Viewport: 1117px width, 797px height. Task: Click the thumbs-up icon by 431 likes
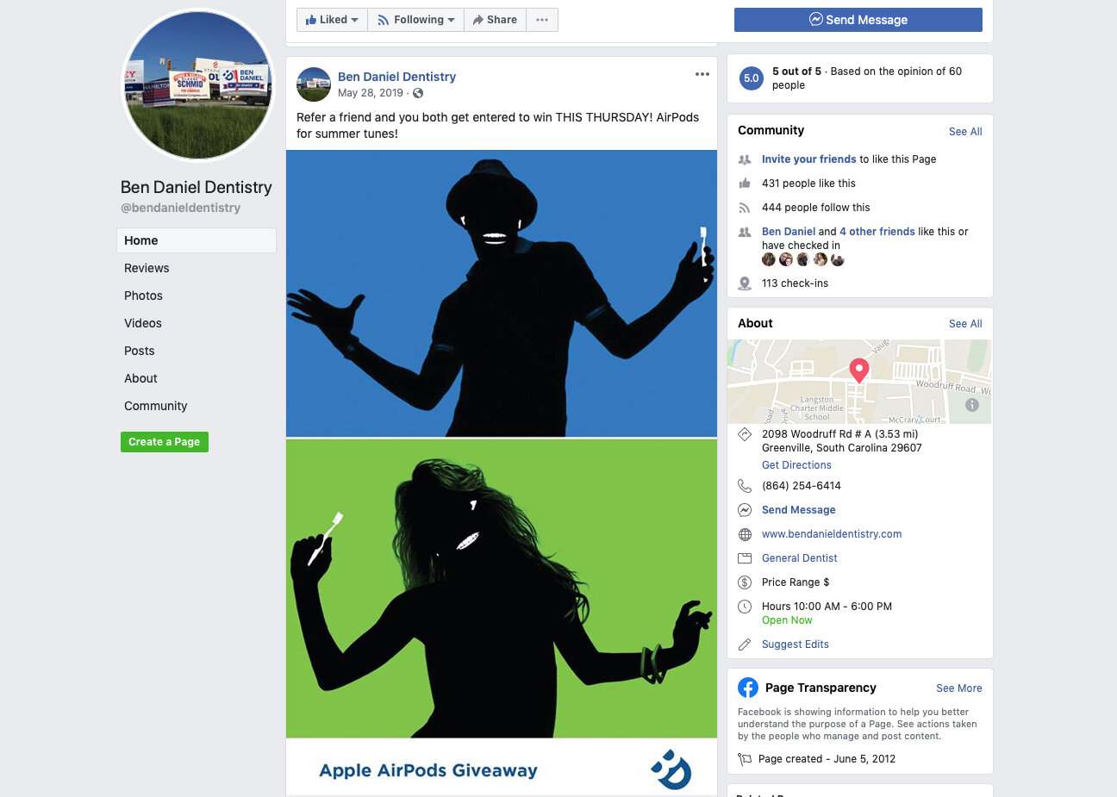point(745,184)
